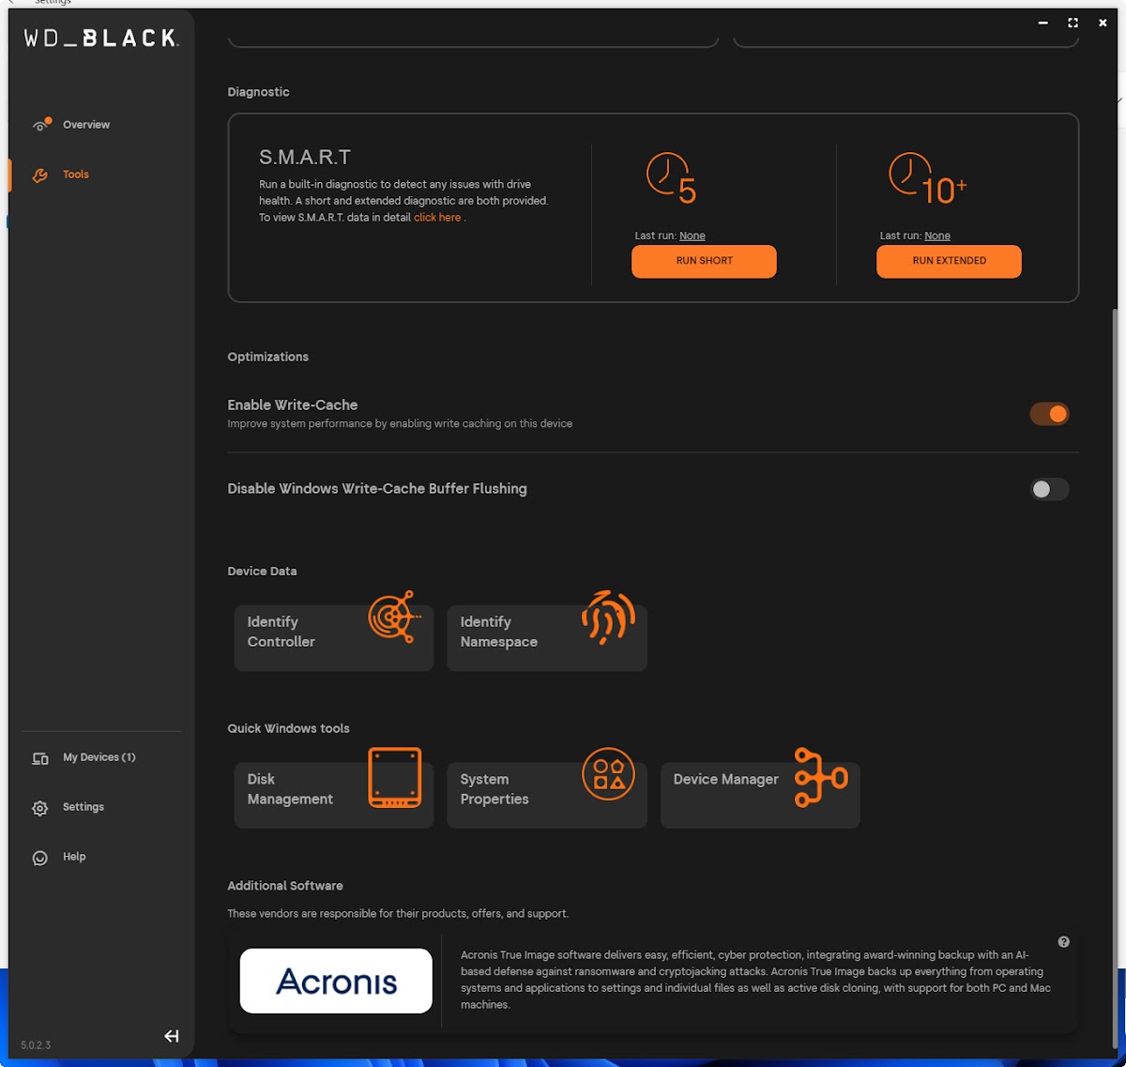Open the Identify Namespace card
Image resolution: width=1126 pixels, height=1067 pixels.
tap(547, 637)
